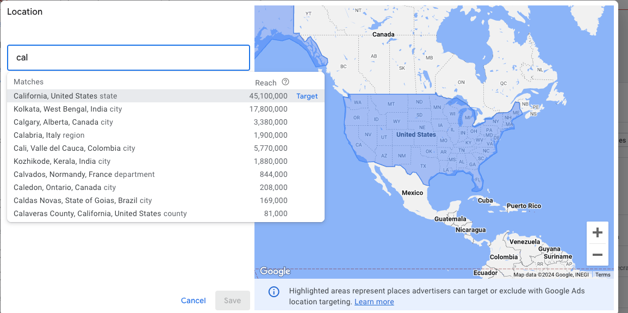Click the 81,000 reach value
This screenshot has width=628, height=313.
(276, 213)
